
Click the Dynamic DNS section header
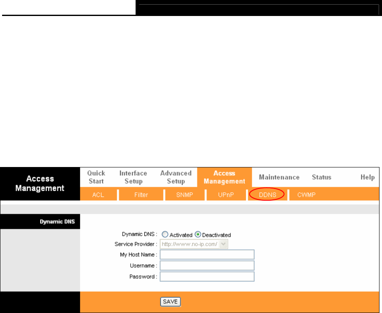[57, 222]
